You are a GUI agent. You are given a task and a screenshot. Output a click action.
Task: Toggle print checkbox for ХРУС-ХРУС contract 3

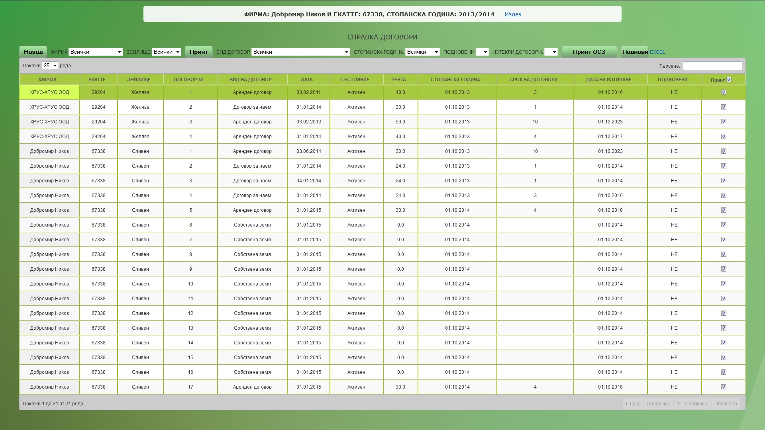[724, 122]
